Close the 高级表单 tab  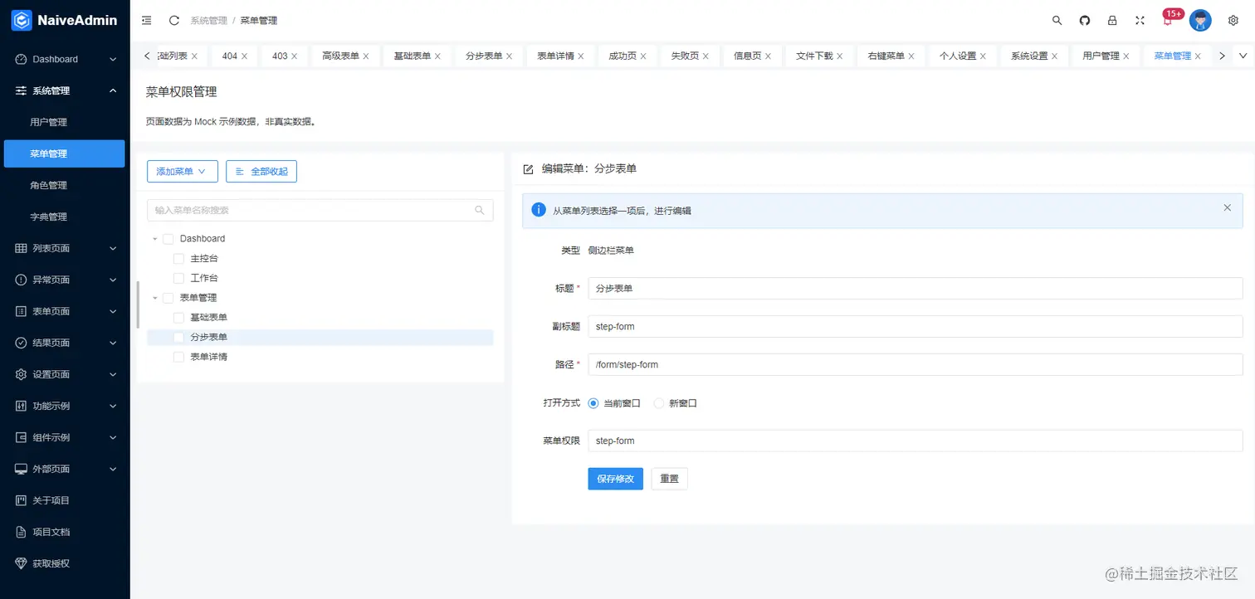click(366, 56)
